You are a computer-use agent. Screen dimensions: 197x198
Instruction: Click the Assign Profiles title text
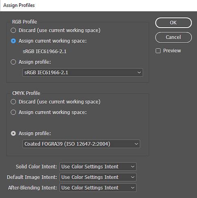tap(19, 5)
